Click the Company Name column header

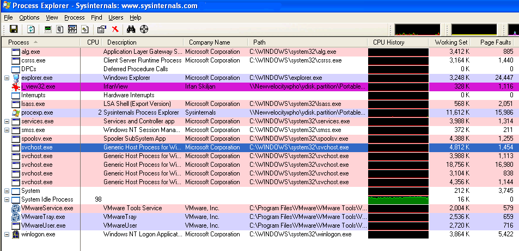point(209,42)
